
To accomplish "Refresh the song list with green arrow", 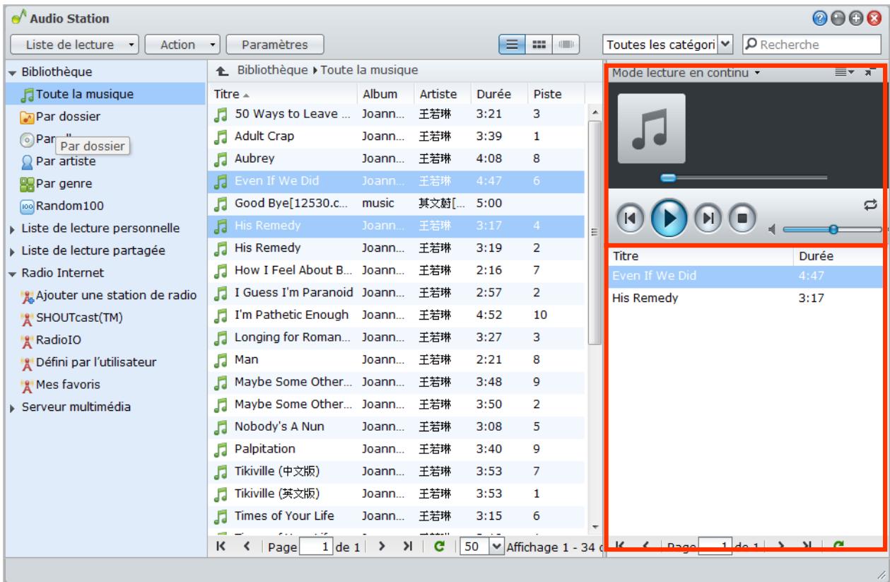I will pyautogui.click(x=439, y=547).
